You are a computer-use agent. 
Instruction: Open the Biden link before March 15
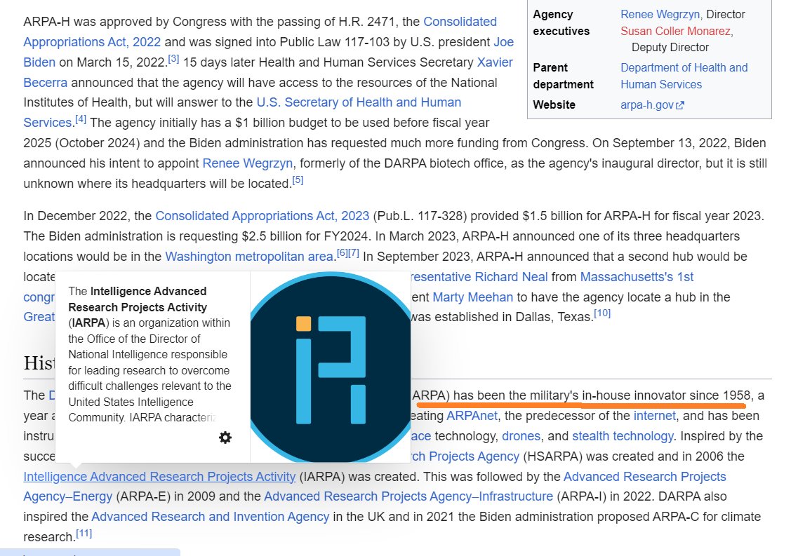click(39, 62)
